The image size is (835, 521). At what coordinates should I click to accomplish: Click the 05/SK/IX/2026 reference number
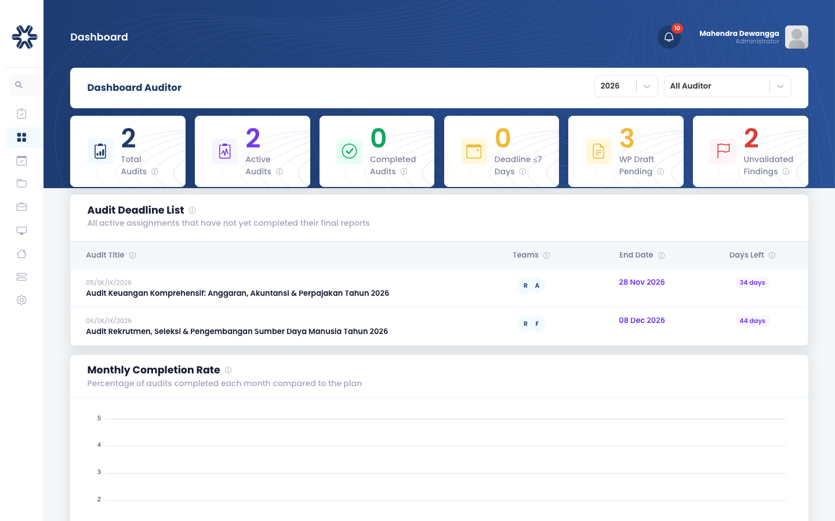(109, 282)
